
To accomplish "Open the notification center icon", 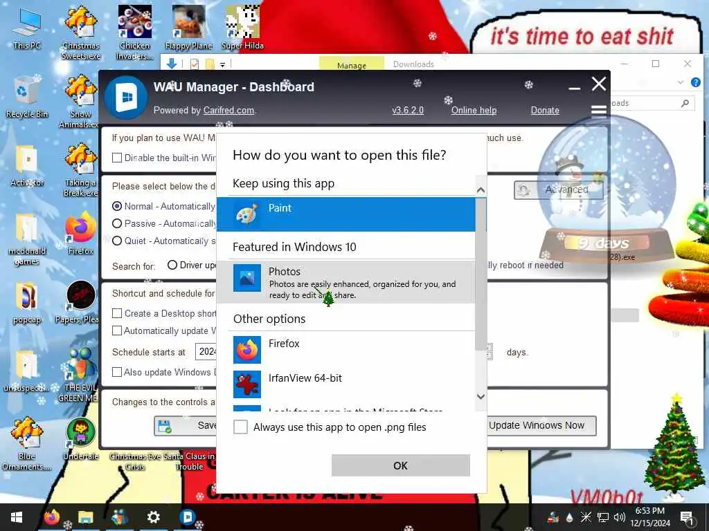I will [x=687, y=518].
